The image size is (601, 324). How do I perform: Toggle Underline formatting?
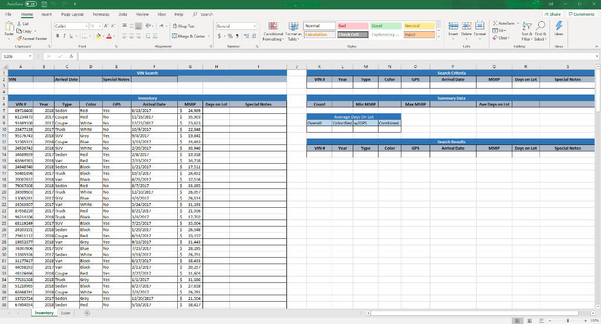(71, 36)
